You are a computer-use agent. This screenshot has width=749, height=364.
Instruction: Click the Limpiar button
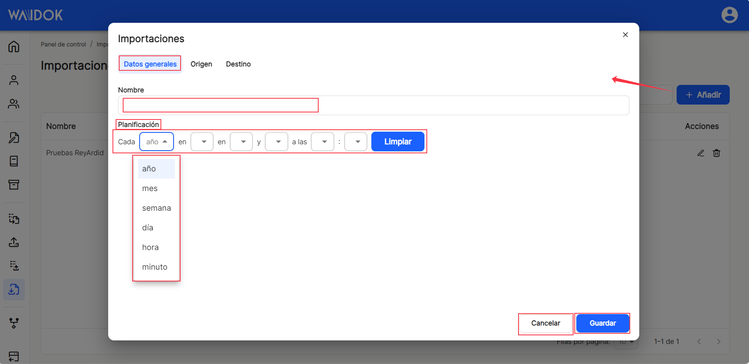click(398, 142)
